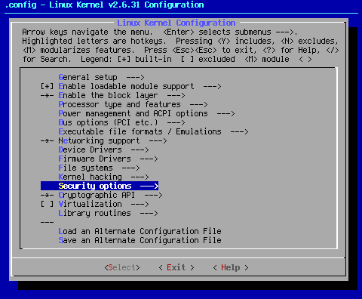Click the arrow after Cryptographic API

[x=153, y=195]
